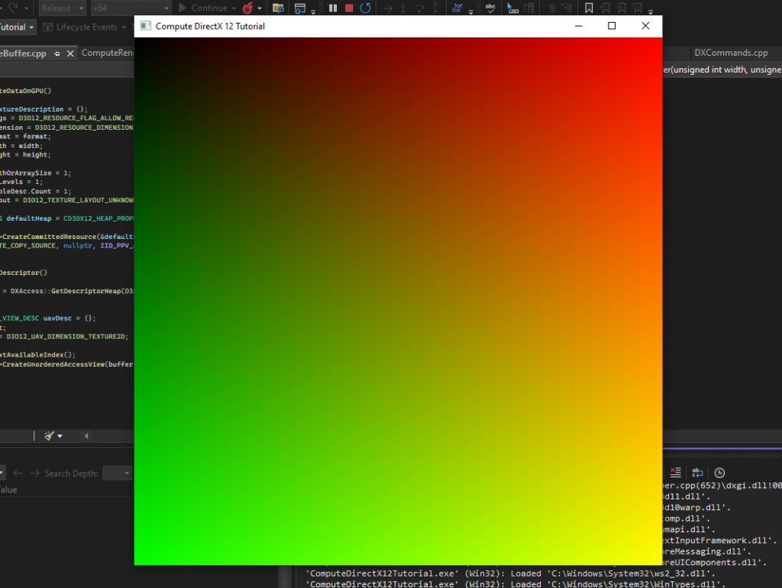782x588 pixels.
Task: Clear all text in the Output pane
Action: (675, 473)
